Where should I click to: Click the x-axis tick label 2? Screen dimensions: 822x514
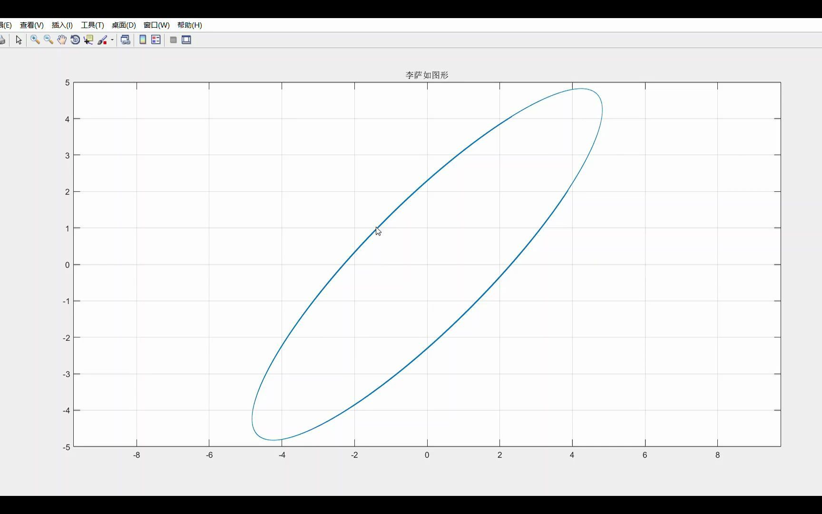499,455
